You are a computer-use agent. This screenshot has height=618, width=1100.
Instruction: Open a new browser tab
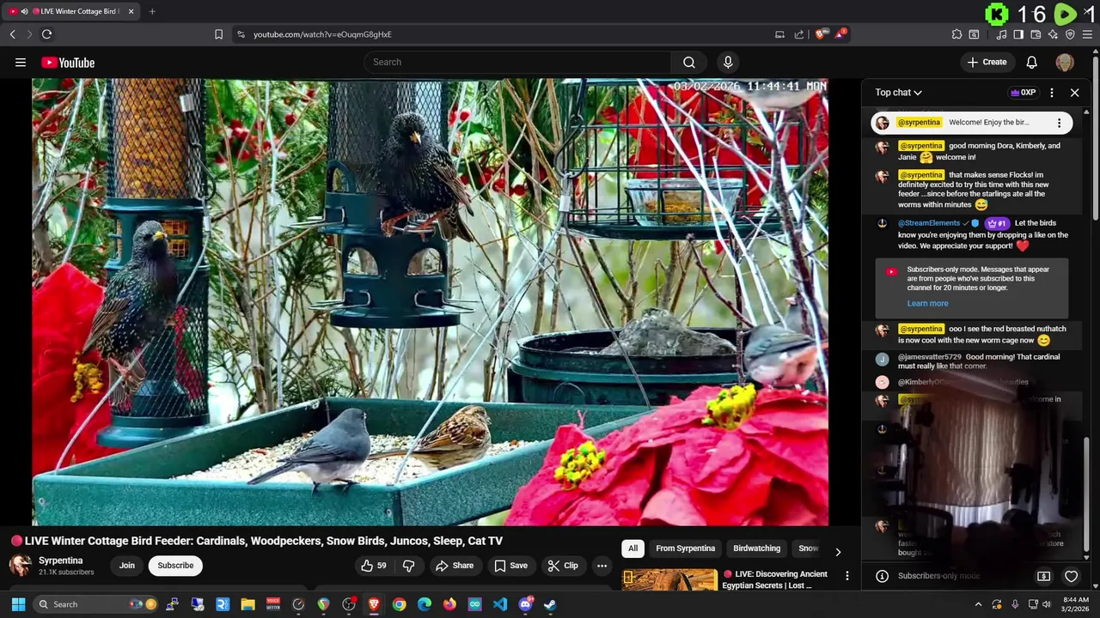(x=152, y=11)
